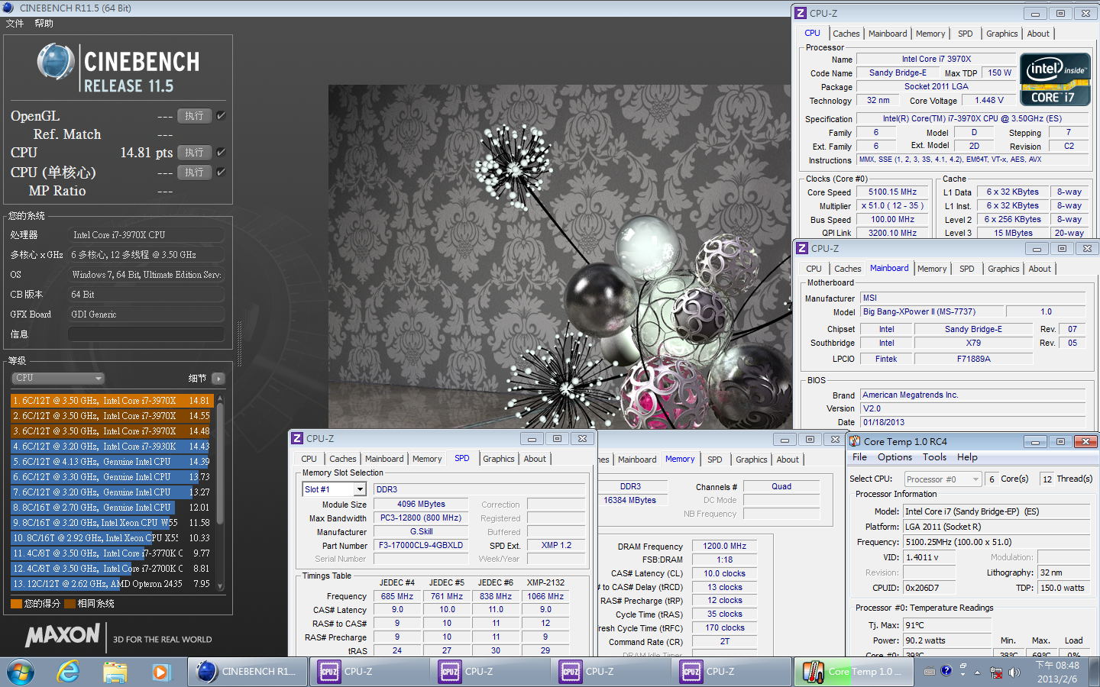Click Z icon of the SPD CPU-Z window
1100x687 pixels.
coord(297,439)
